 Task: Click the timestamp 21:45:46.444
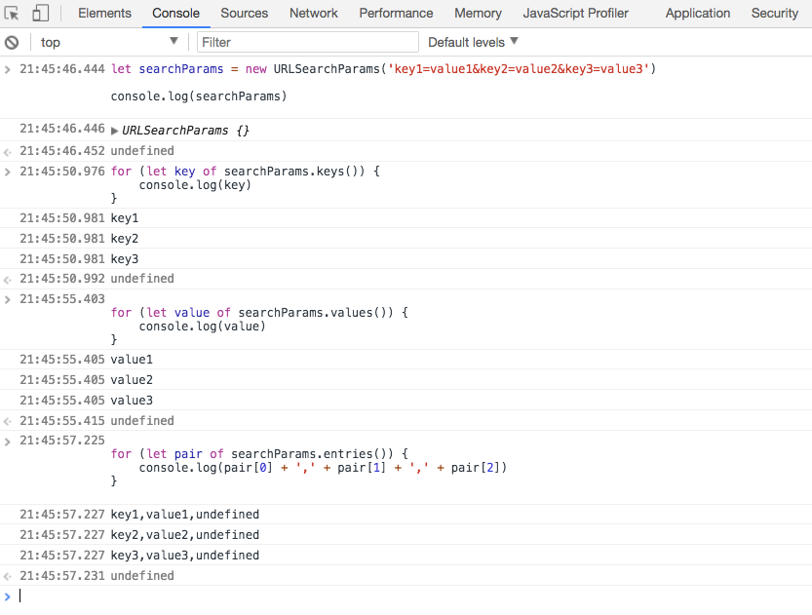62,69
